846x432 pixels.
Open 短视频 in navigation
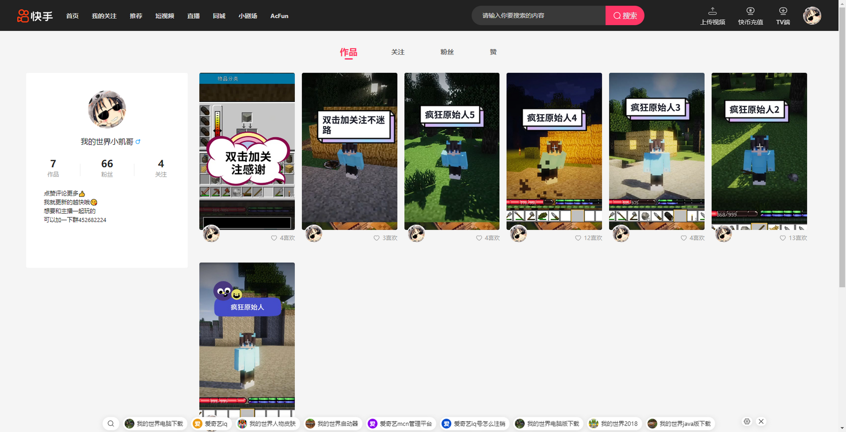(x=165, y=16)
